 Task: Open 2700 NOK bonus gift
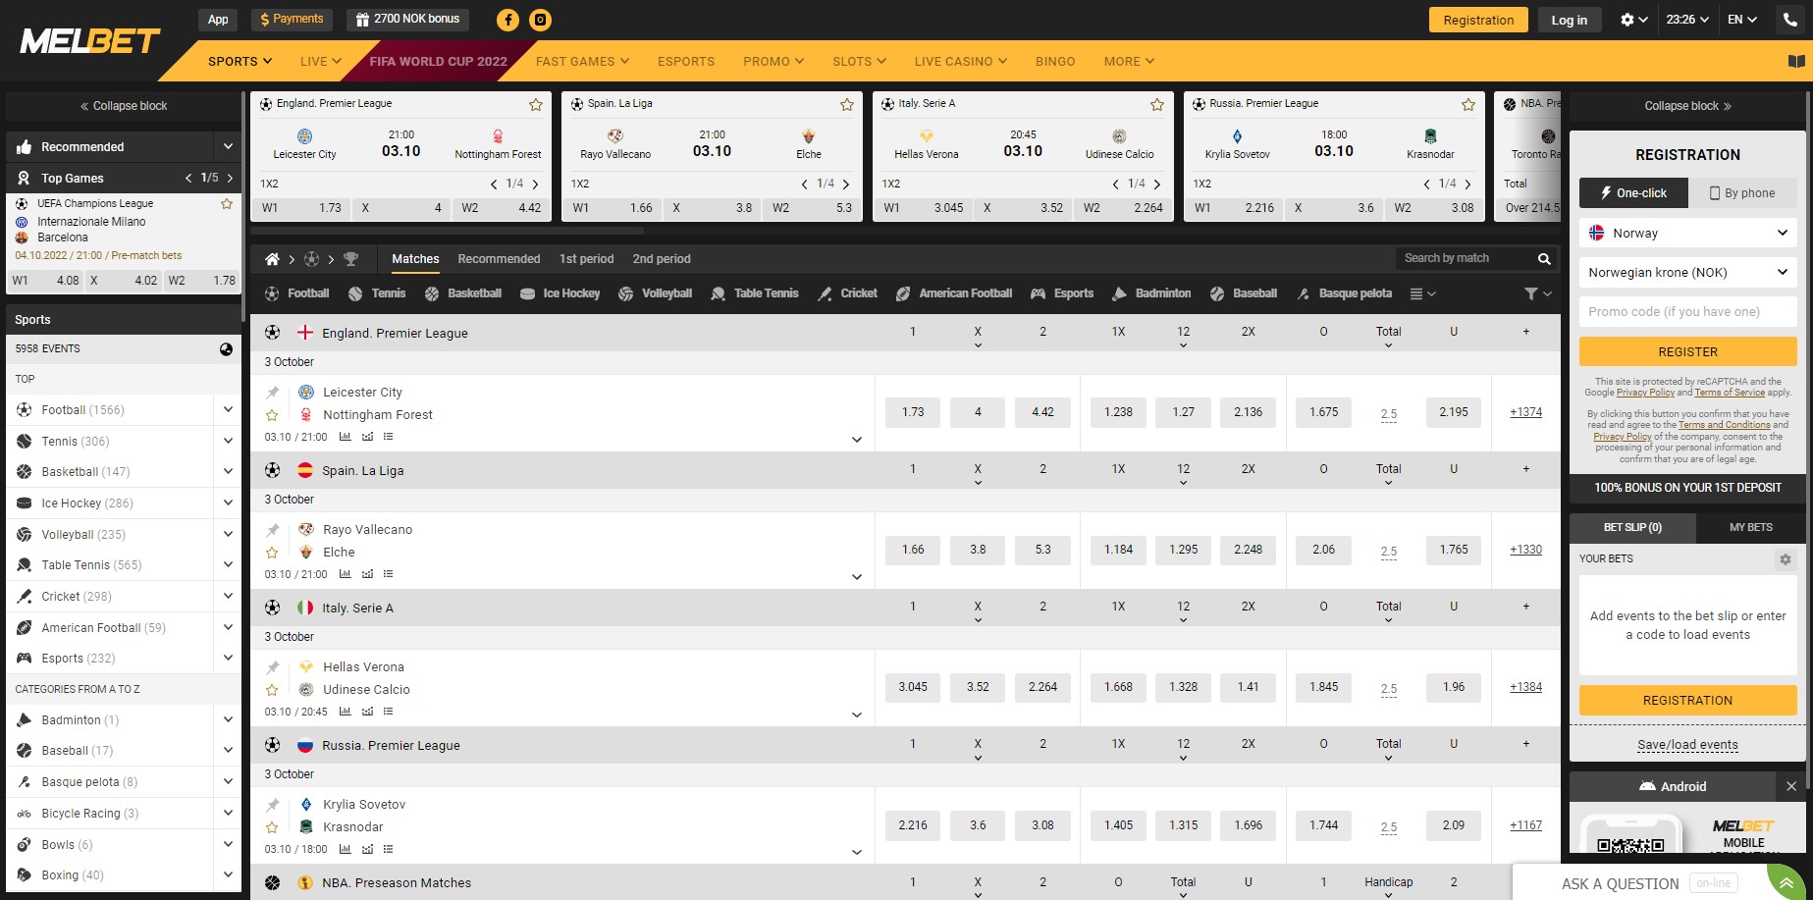point(408,19)
